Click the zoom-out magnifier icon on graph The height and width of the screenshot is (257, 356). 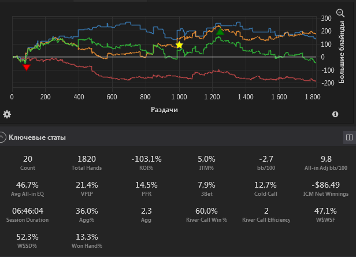340,13
